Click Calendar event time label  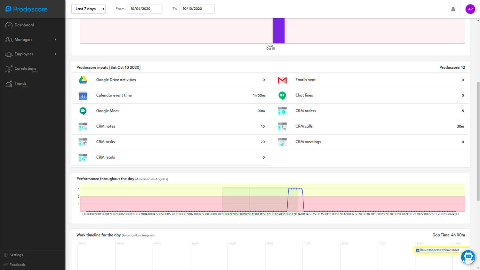[114, 95]
